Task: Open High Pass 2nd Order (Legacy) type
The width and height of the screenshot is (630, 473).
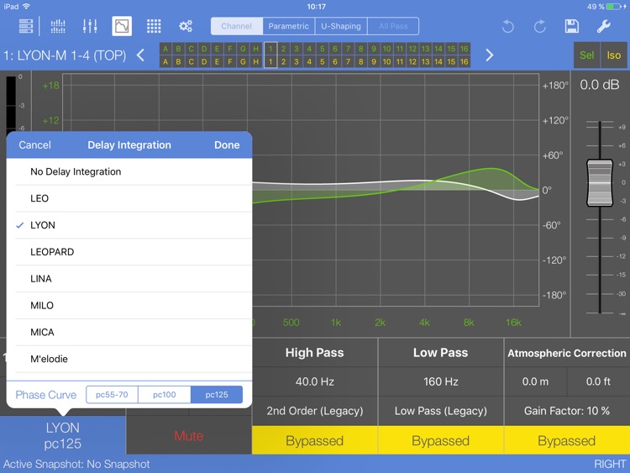Action: coord(315,411)
